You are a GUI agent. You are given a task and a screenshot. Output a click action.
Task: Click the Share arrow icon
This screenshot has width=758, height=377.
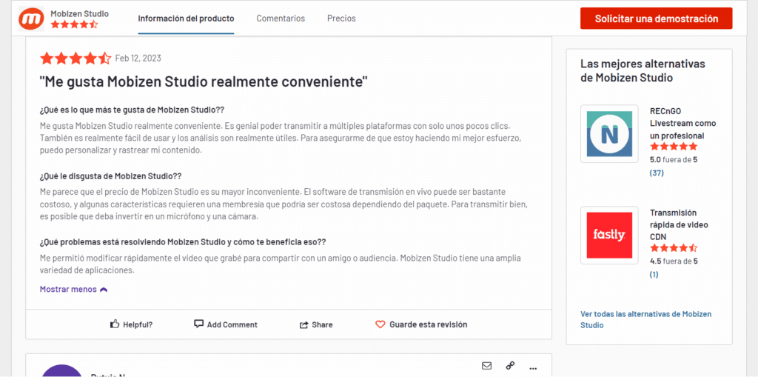click(x=303, y=324)
